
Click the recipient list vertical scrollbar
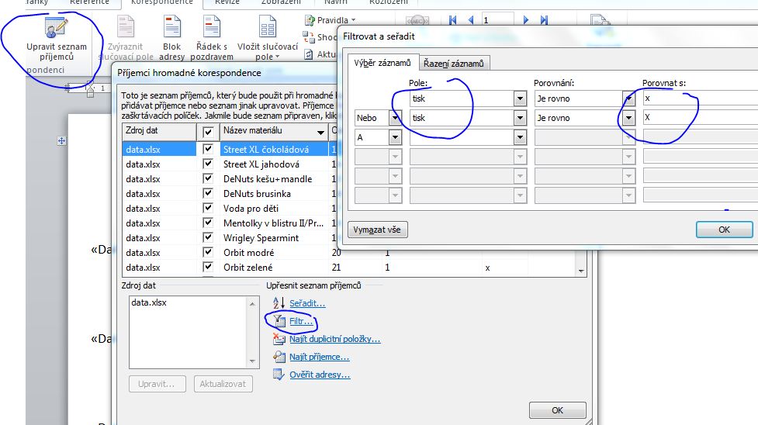pyautogui.click(x=580, y=202)
